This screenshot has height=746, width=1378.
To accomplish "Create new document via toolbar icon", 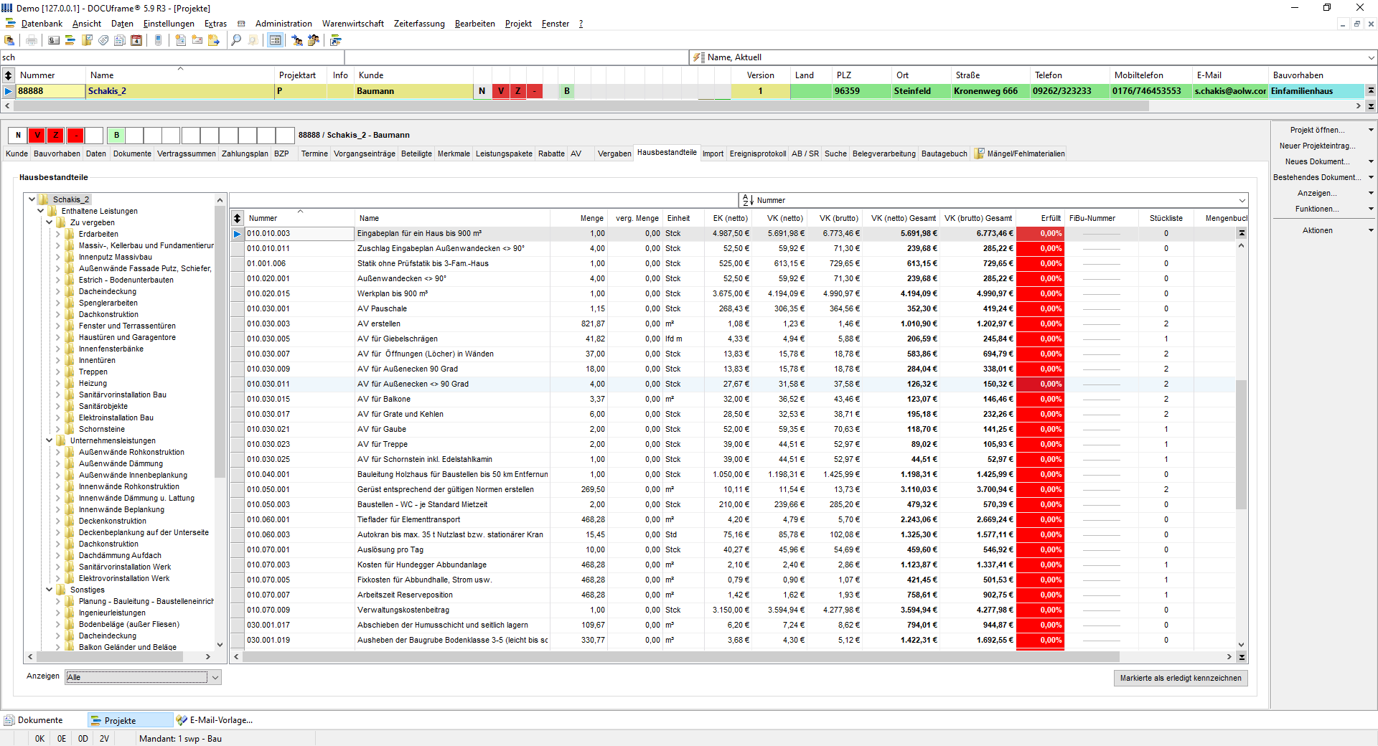I will point(181,40).
